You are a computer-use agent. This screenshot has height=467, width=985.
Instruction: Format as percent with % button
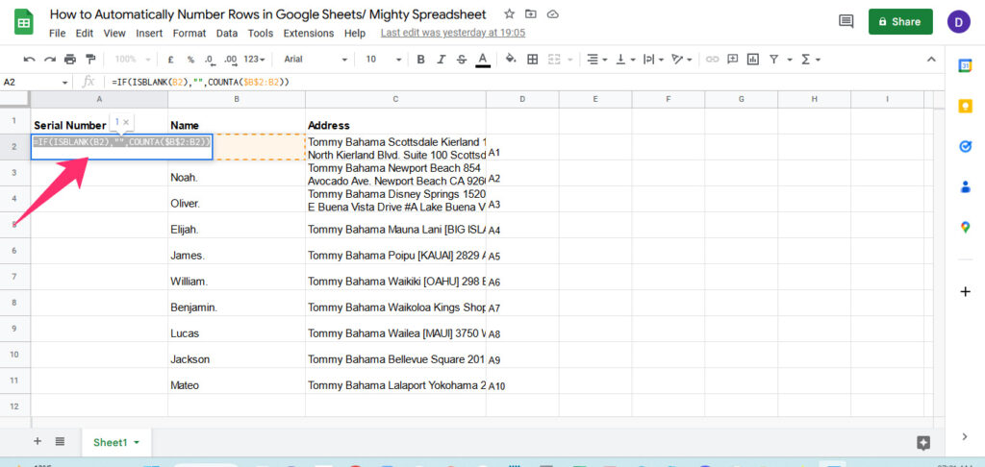(190, 59)
